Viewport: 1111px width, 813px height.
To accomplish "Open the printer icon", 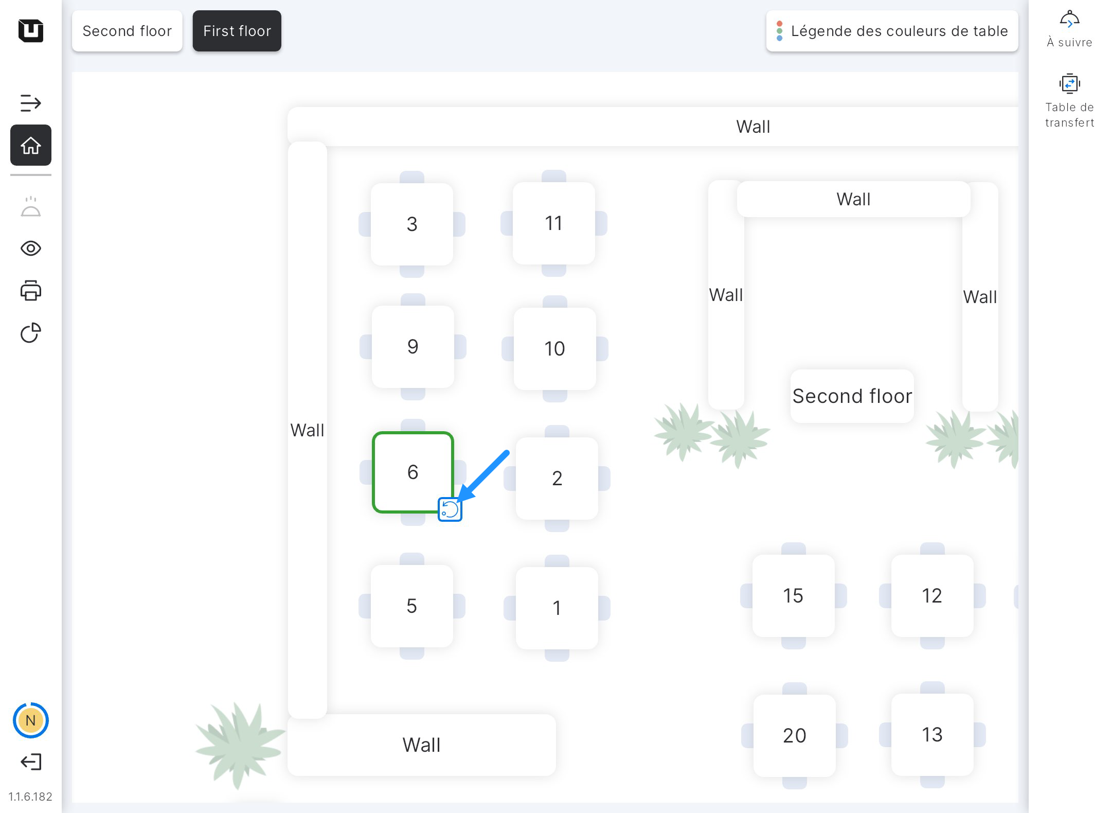I will point(31,291).
